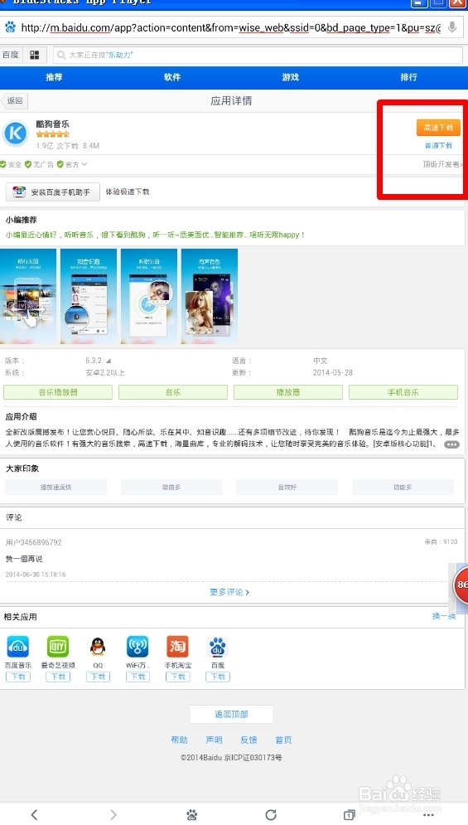Viewport: 468px width, 825px height.
Task: Click 下载 under WiFi万能钥匙
Action: click(138, 677)
